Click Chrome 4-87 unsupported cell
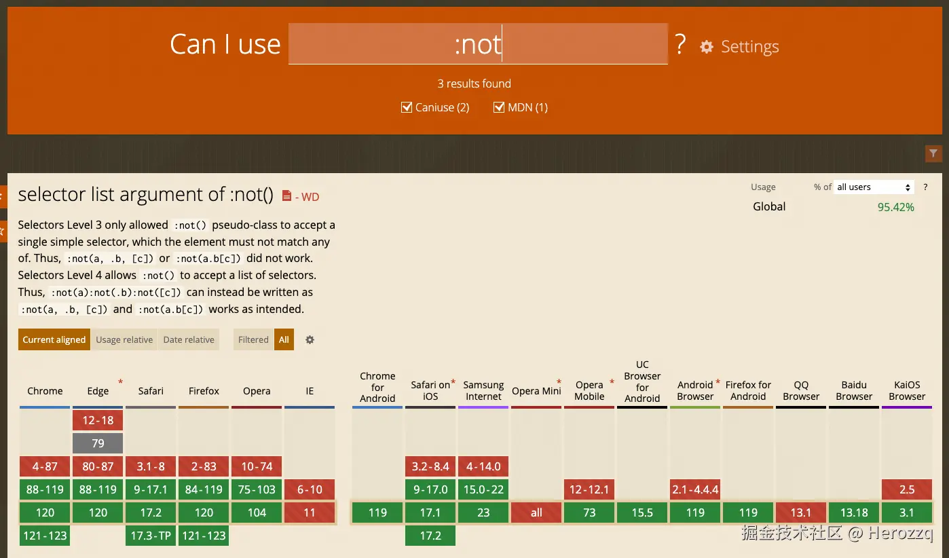The image size is (949, 558). [x=45, y=466]
